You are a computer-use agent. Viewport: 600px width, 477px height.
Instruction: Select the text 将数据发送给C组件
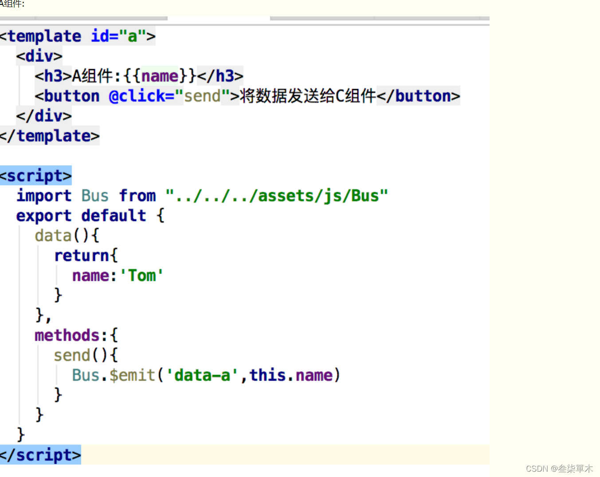point(308,96)
